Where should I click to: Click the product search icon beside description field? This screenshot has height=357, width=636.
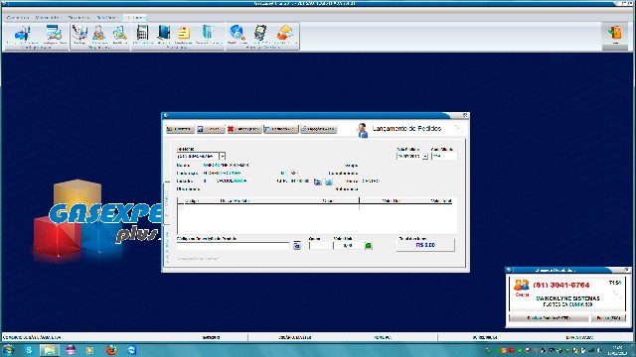tap(297, 245)
